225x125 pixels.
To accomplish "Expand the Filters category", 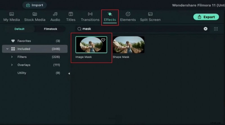I will [x=12, y=57].
